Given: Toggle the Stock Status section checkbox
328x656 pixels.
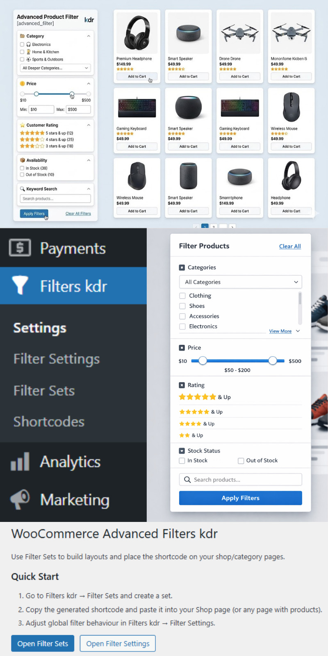Looking at the screenshot, I should point(182,451).
